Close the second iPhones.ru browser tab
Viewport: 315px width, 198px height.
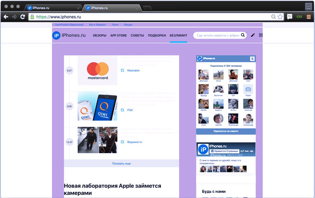137,8
